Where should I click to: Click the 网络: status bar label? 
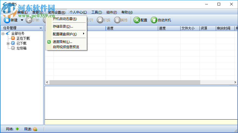tap(10, 129)
